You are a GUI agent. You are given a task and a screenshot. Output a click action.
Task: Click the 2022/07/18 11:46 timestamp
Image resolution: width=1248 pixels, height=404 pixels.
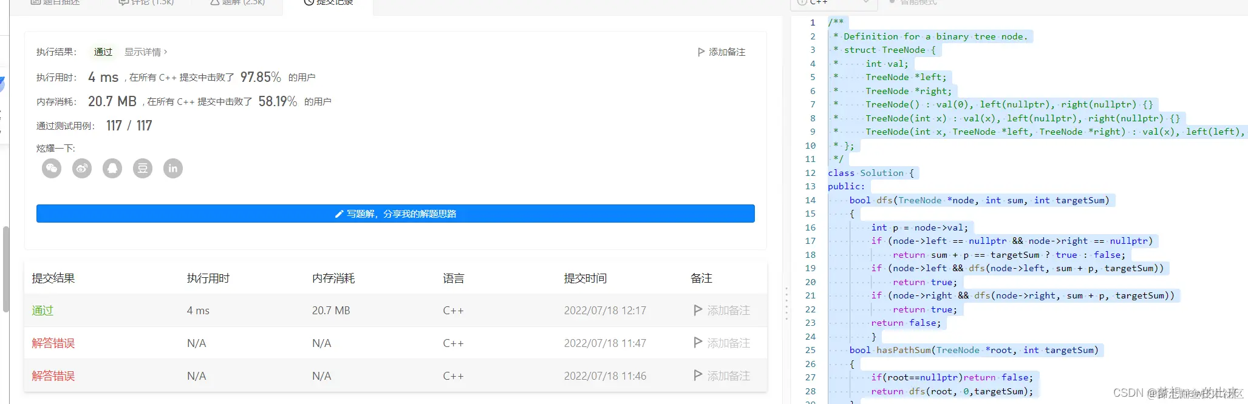pos(605,376)
